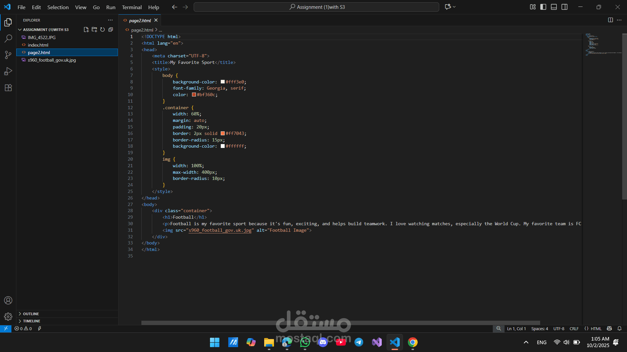Open Copilot chat icon in title bar
Viewport: 627px width, 352px height.
448,7
